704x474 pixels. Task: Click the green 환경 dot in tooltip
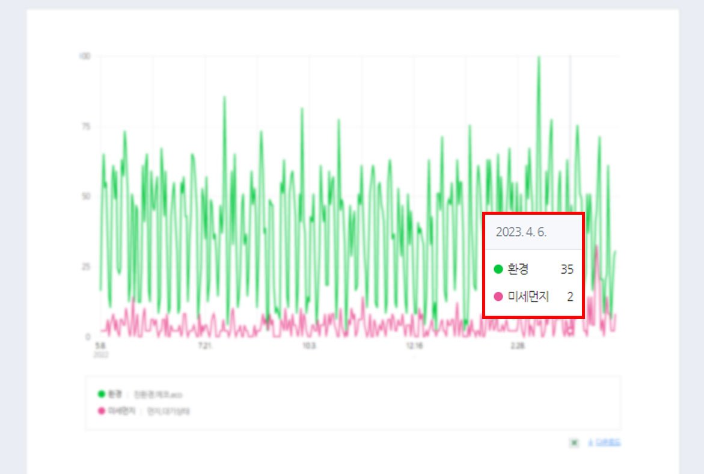[x=498, y=269]
